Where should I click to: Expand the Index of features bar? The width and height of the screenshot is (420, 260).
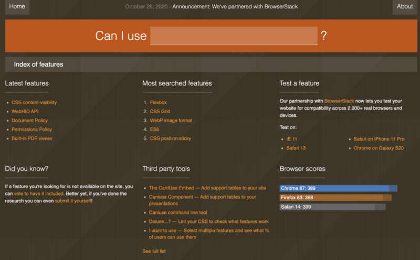[x=211, y=64]
